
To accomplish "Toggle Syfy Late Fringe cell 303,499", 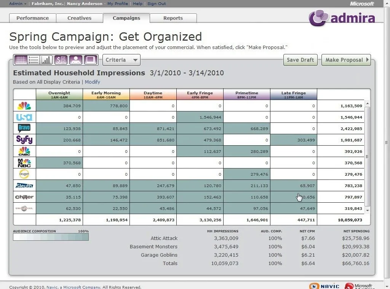I will pos(294,140).
